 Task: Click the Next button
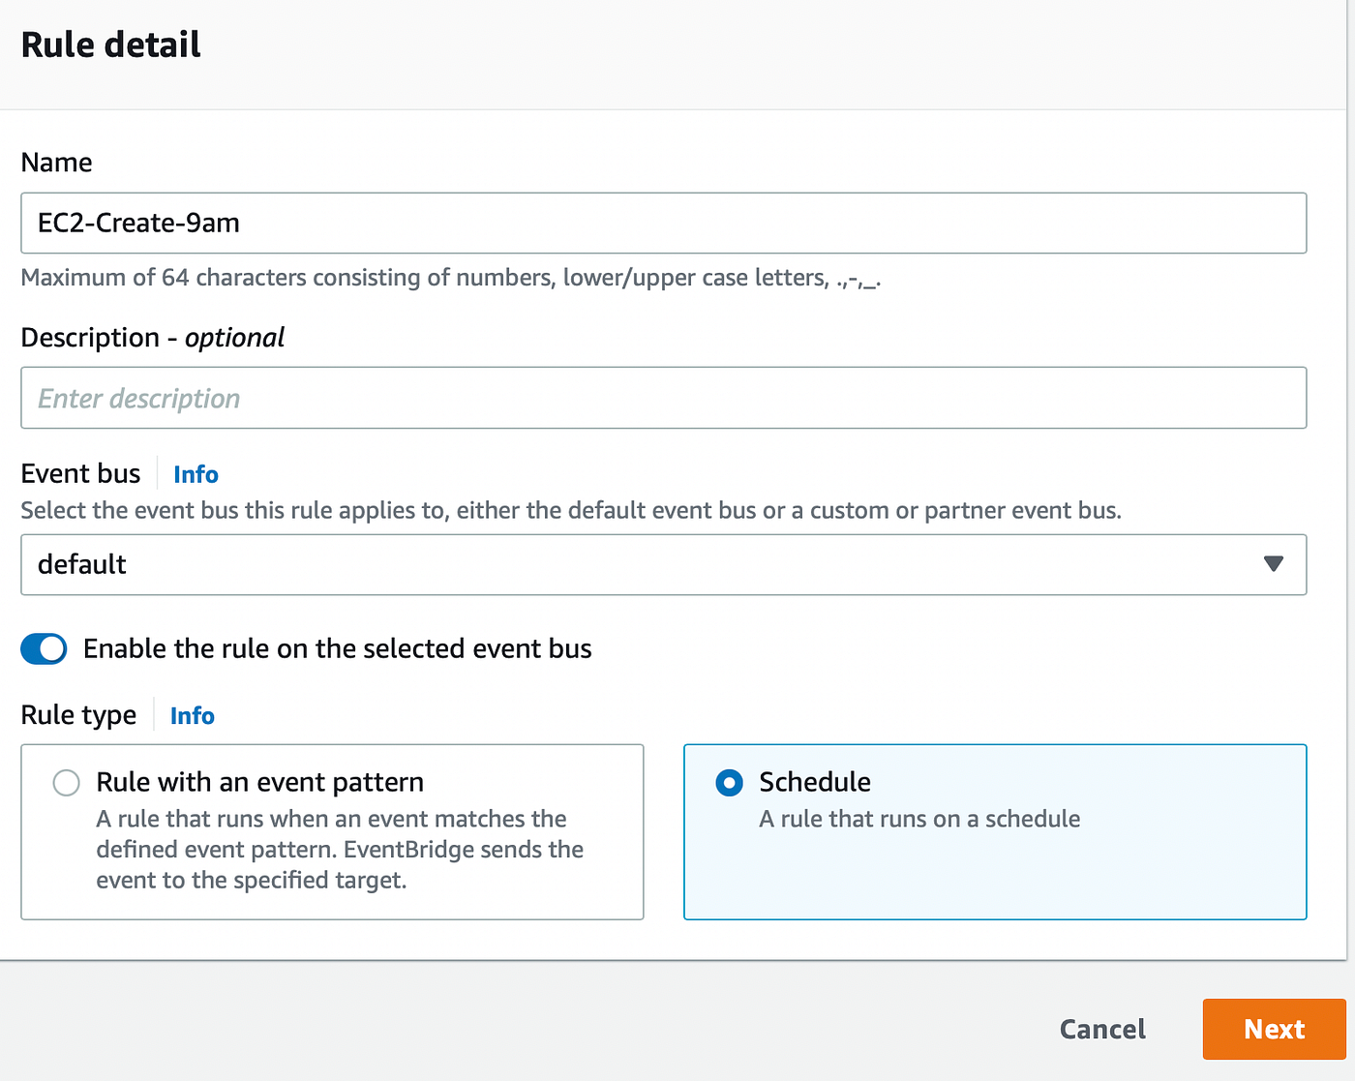1274,1029
